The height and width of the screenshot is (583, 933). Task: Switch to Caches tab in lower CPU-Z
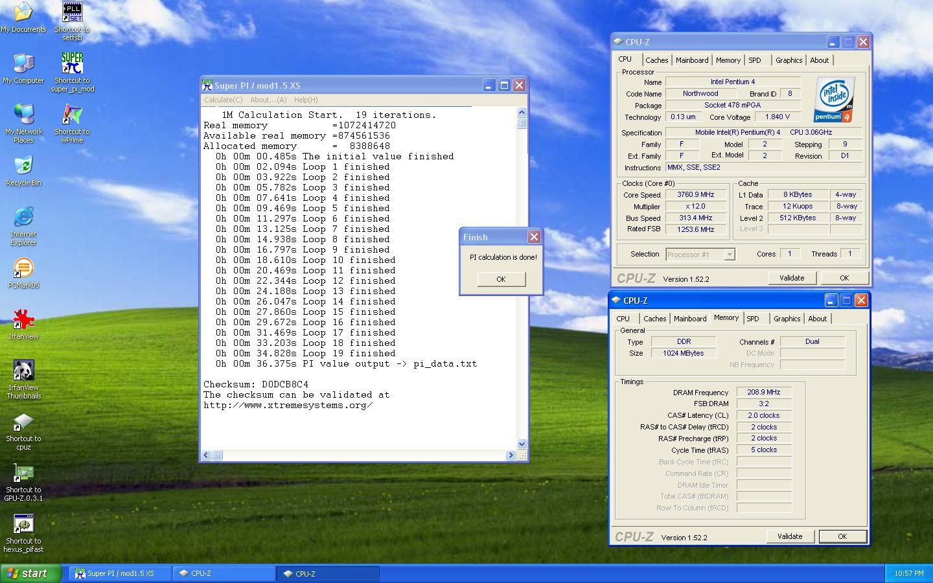(x=654, y=319)
